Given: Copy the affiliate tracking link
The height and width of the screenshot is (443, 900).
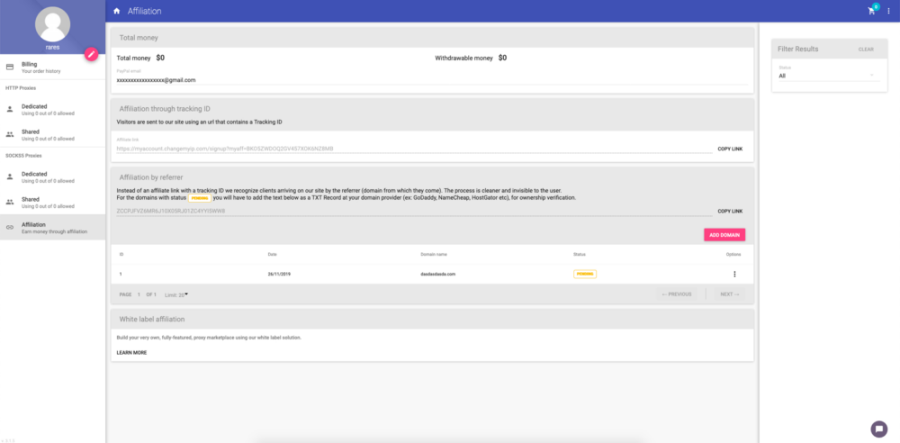Looking at the screenshot, I should [730, 149].
